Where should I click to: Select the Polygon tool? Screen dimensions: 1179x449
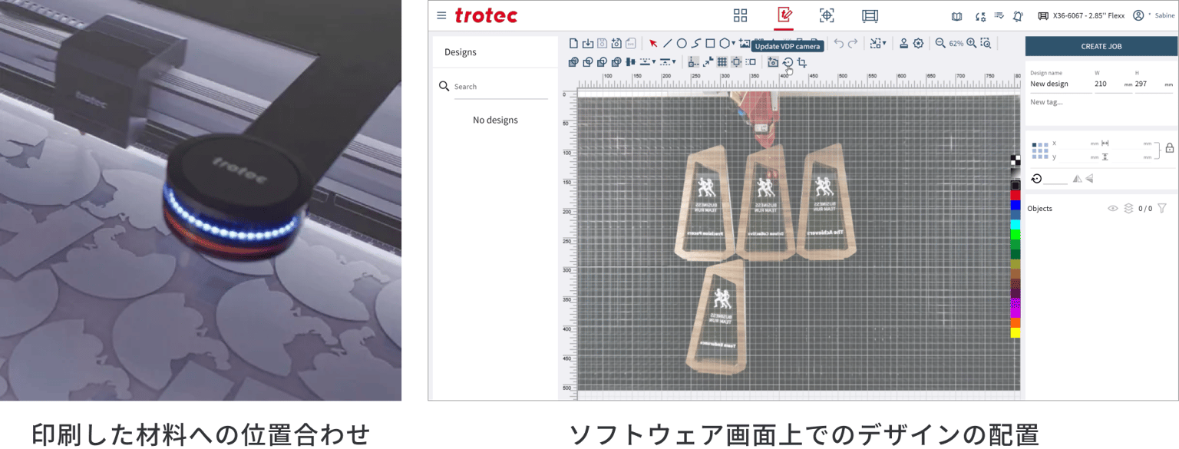724,43
